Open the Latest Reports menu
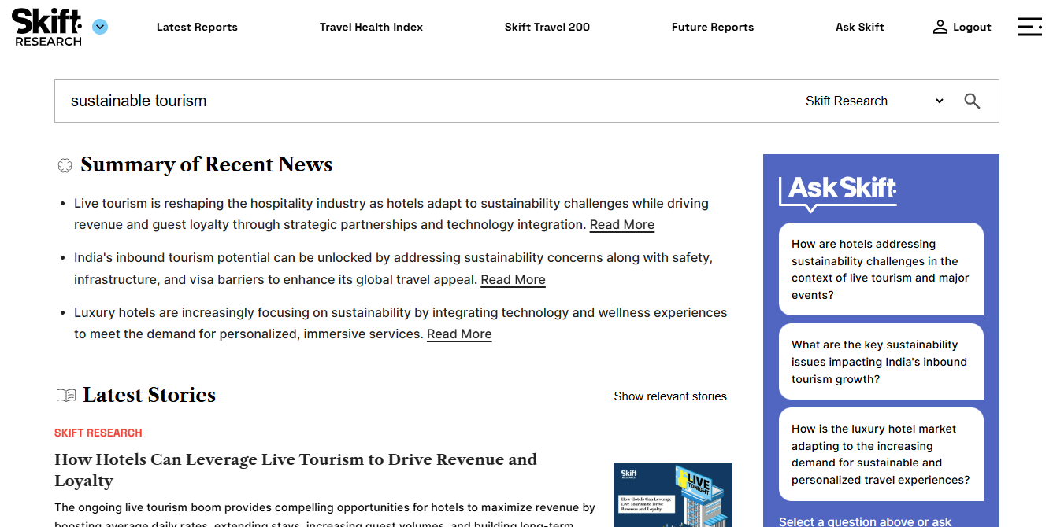Viewport: 1053px width, 527px height. point(197,27)
